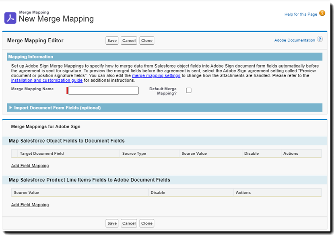Click the orange help question mark icon
This screenshot has height=235, width=334.
point(322,14)
